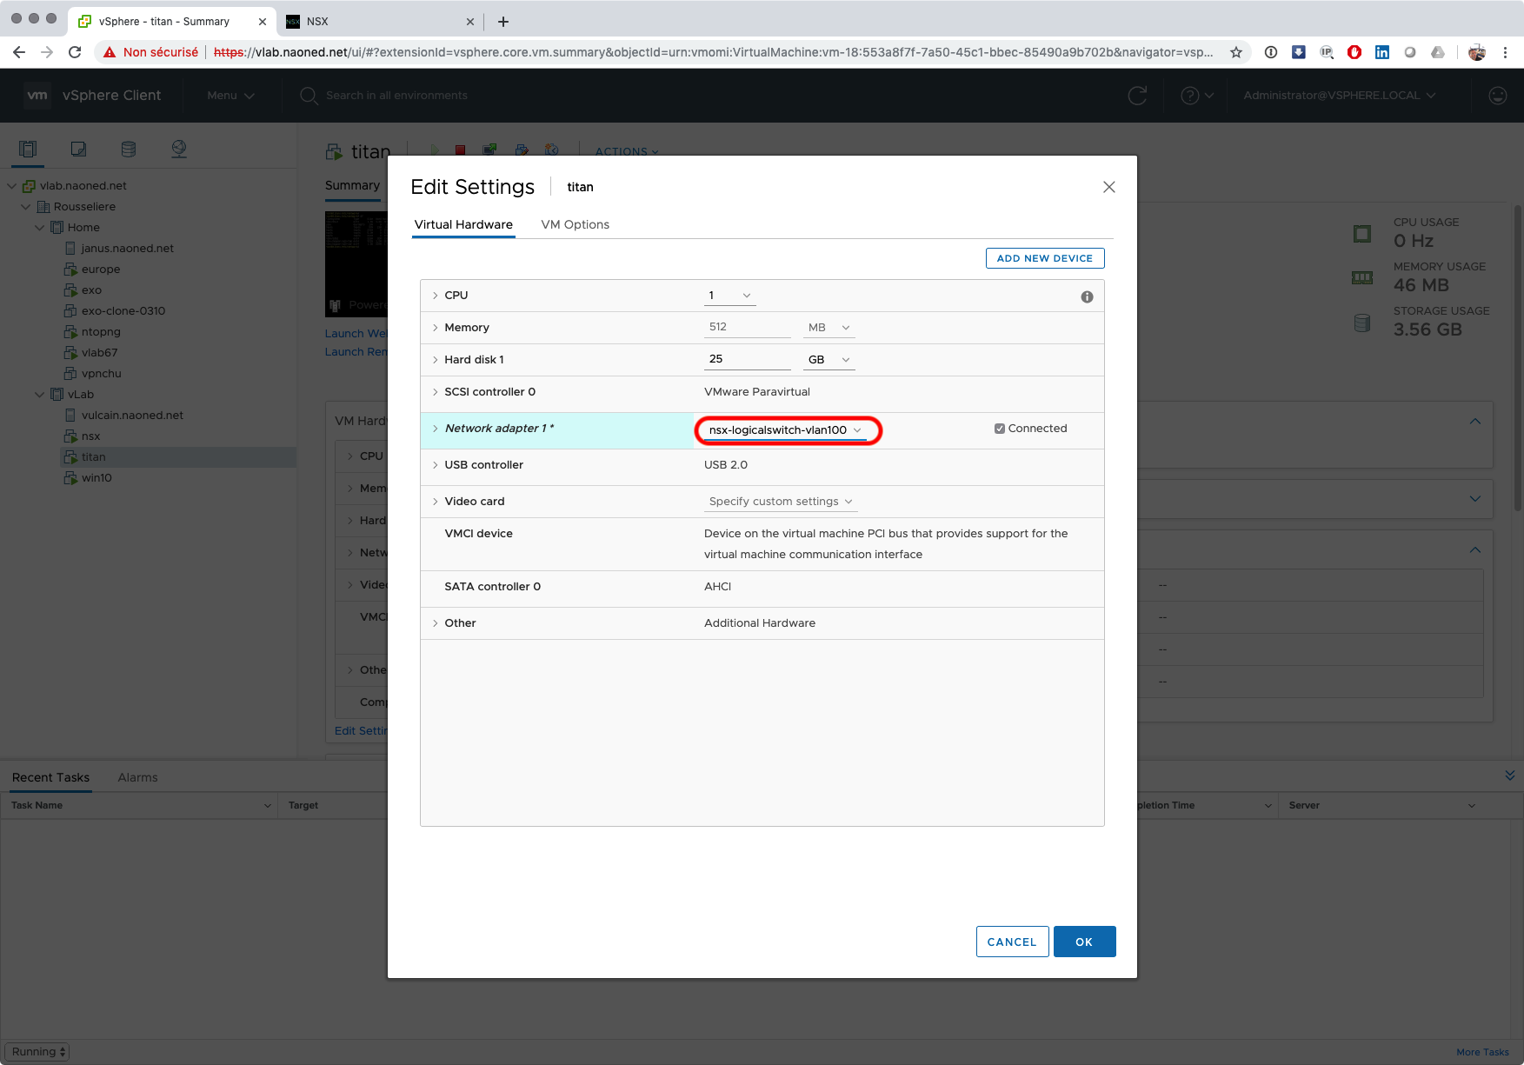Open the CPU count dropdown

(x=729, y=296)
